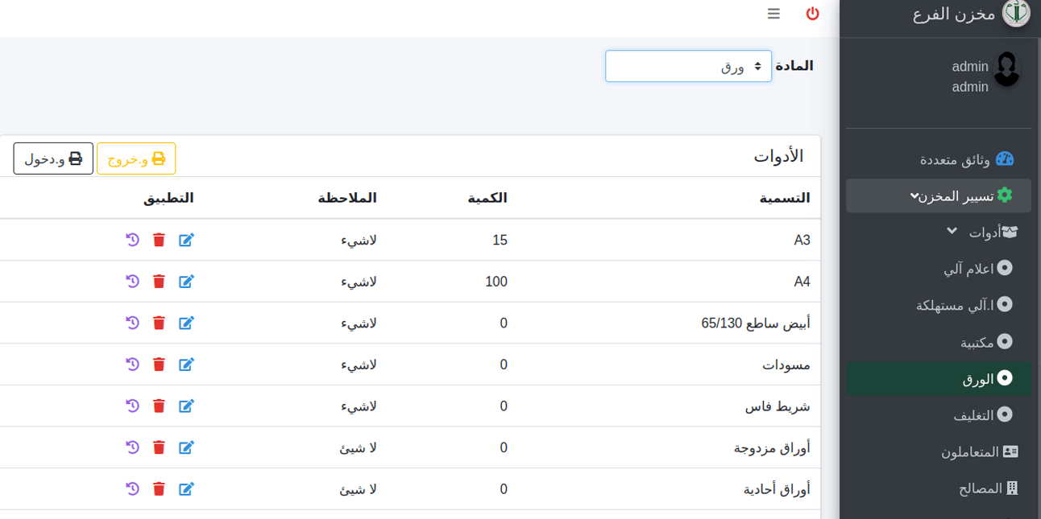Click the red power logout icon
Screen dimensions: 1041x519
(x=812, y=14)
